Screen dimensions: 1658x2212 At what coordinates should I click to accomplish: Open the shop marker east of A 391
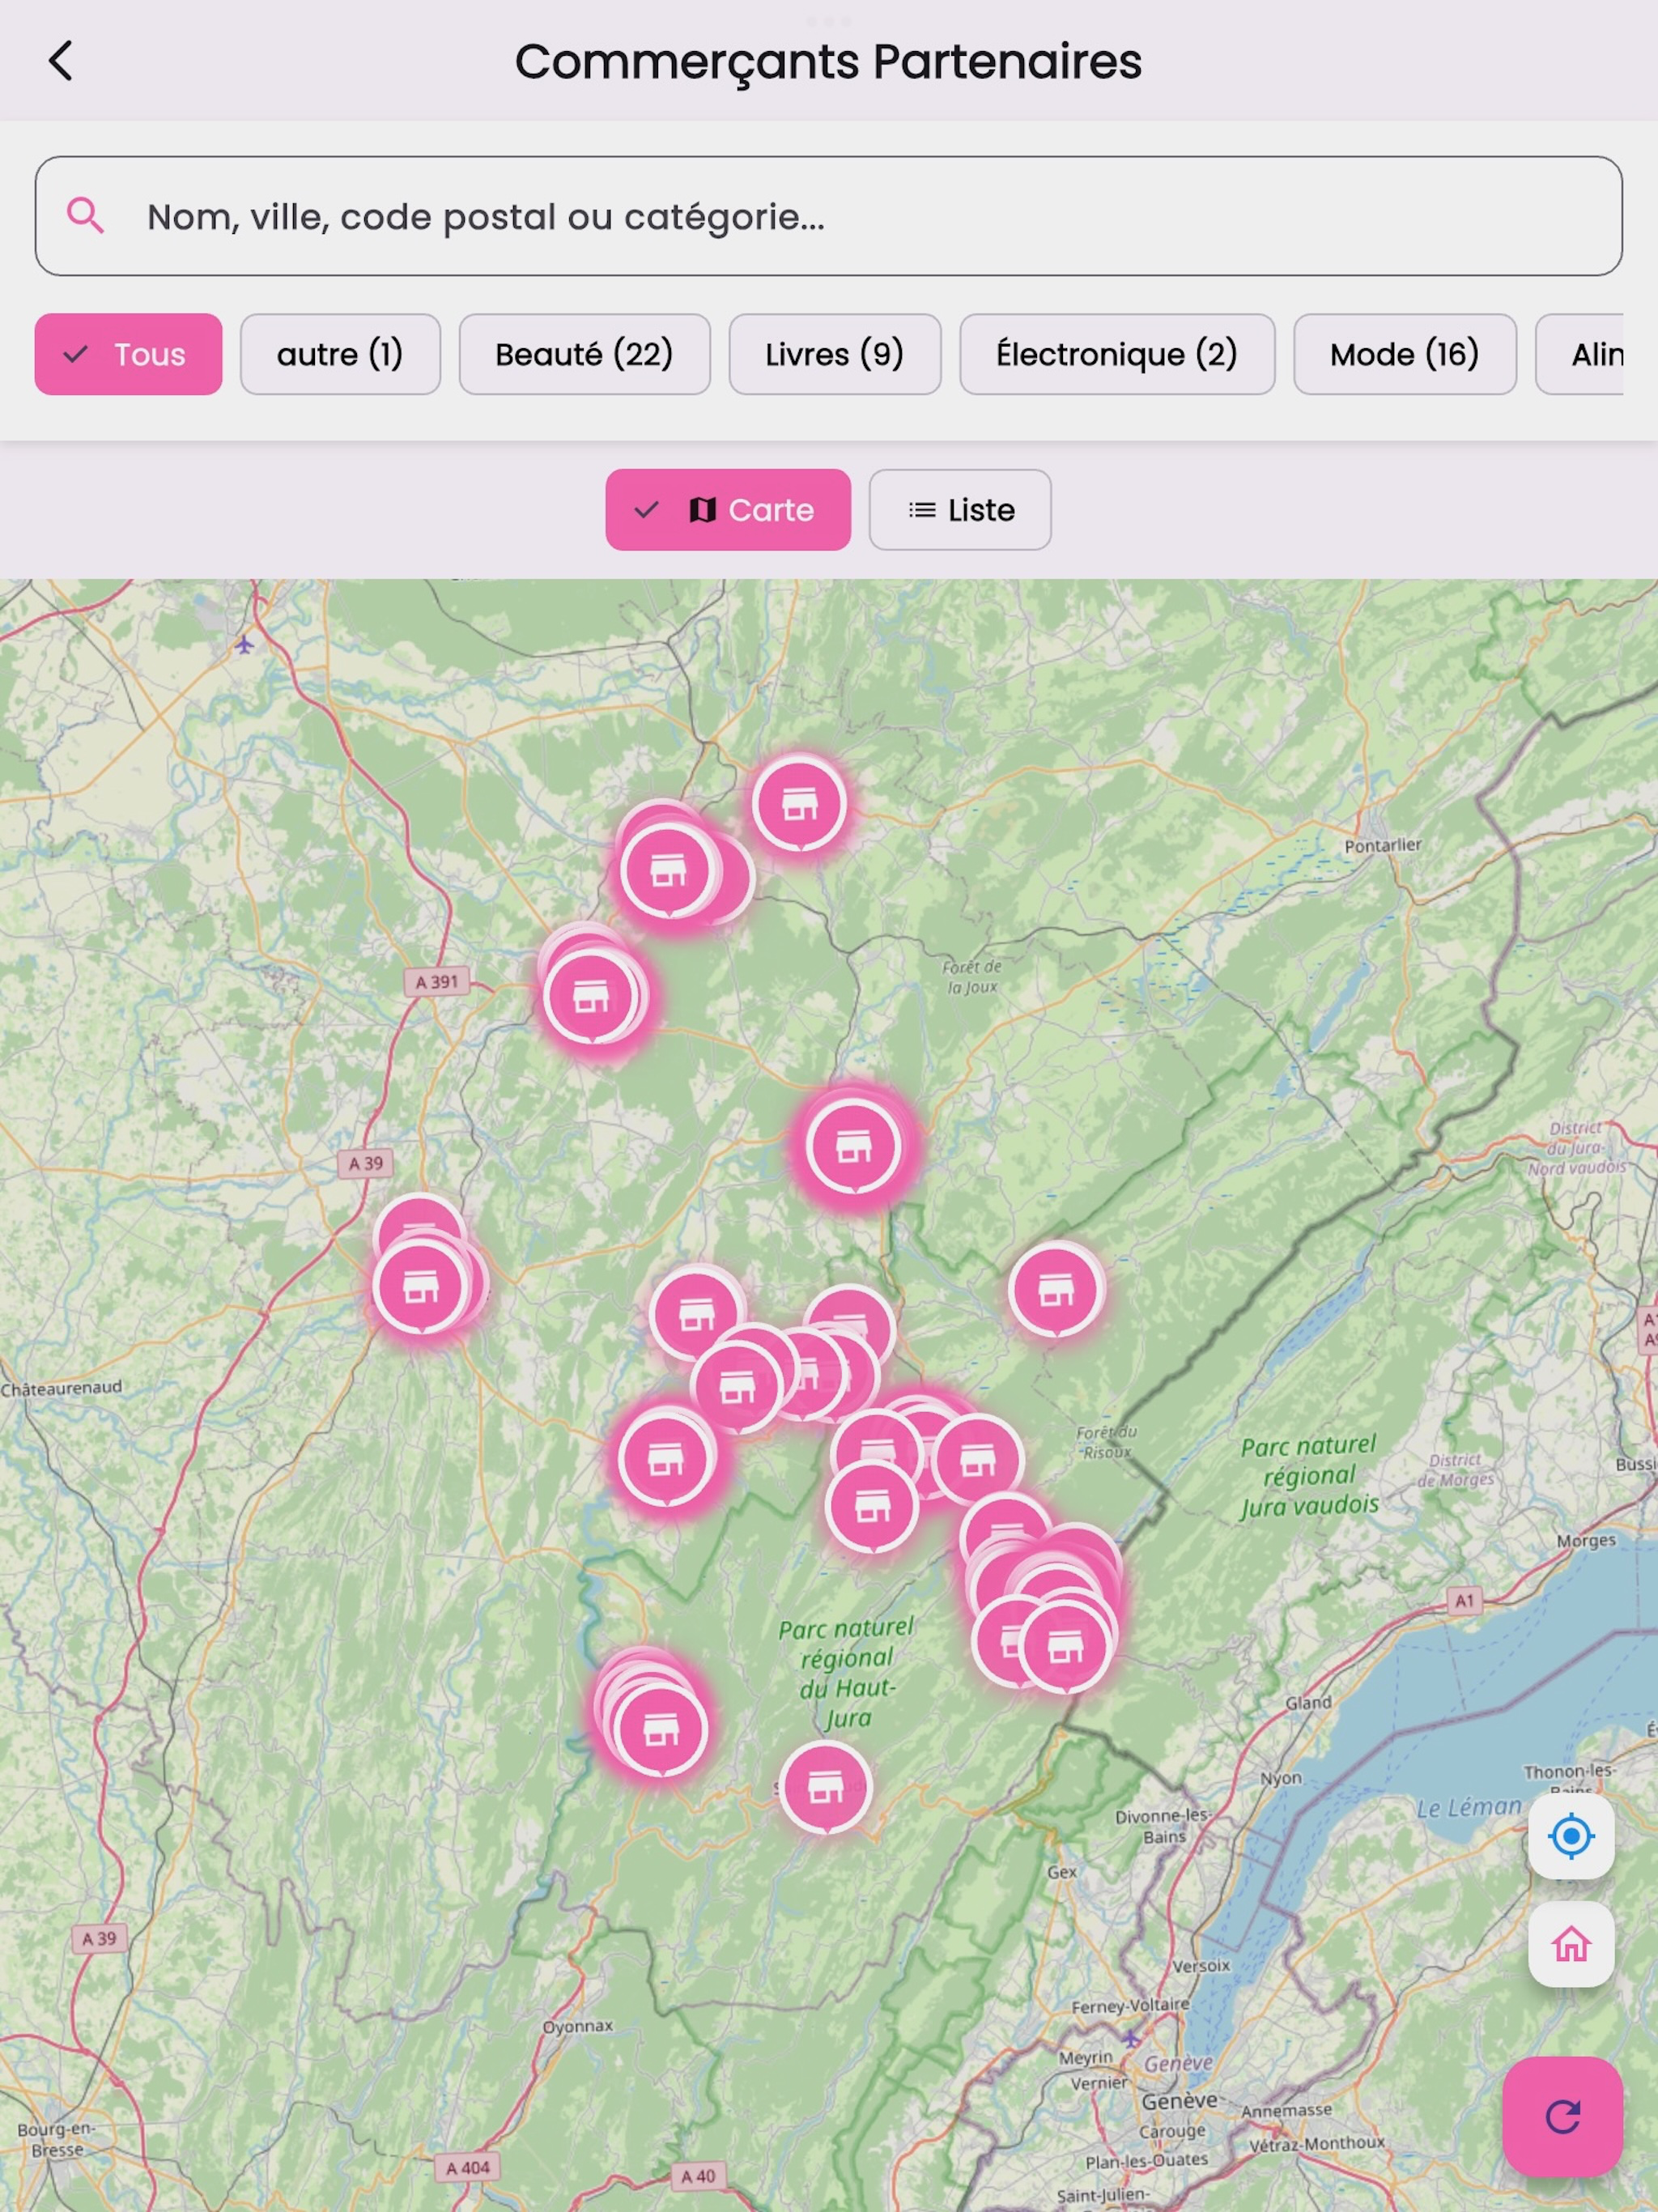click(x=590, y=996)
